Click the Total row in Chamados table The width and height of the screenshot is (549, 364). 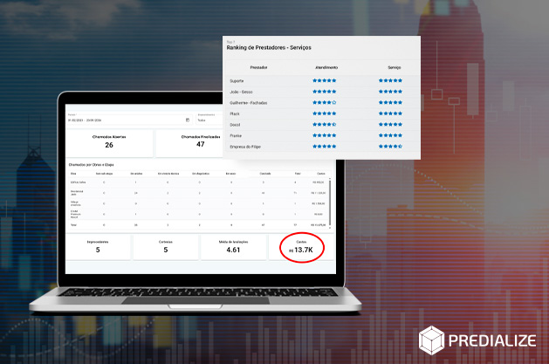198,225
